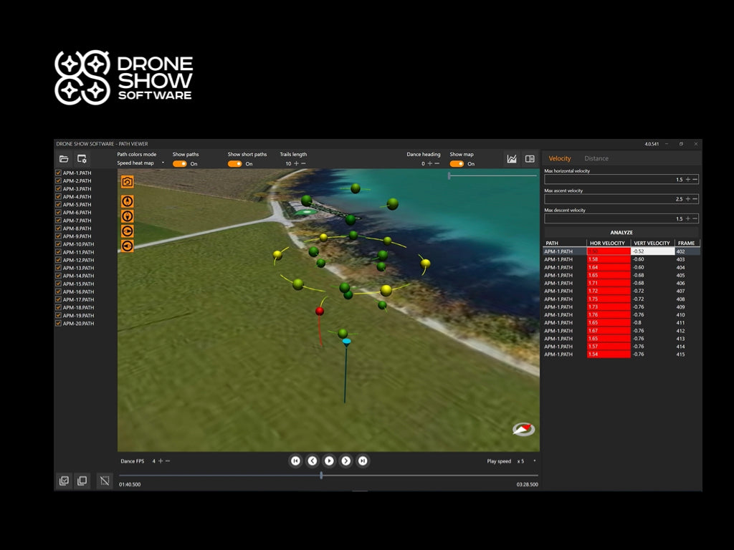Image resolution: width=734 pixels, height=550 pixels.
Task: Step back one frame
Action: click(x=313, y=460)
